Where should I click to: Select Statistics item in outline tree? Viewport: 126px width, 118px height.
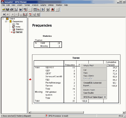tap(20, 29)
